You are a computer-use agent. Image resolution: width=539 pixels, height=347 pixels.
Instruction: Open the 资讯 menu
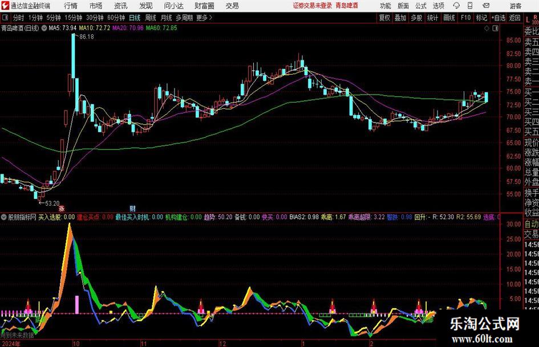coord(121,6)
